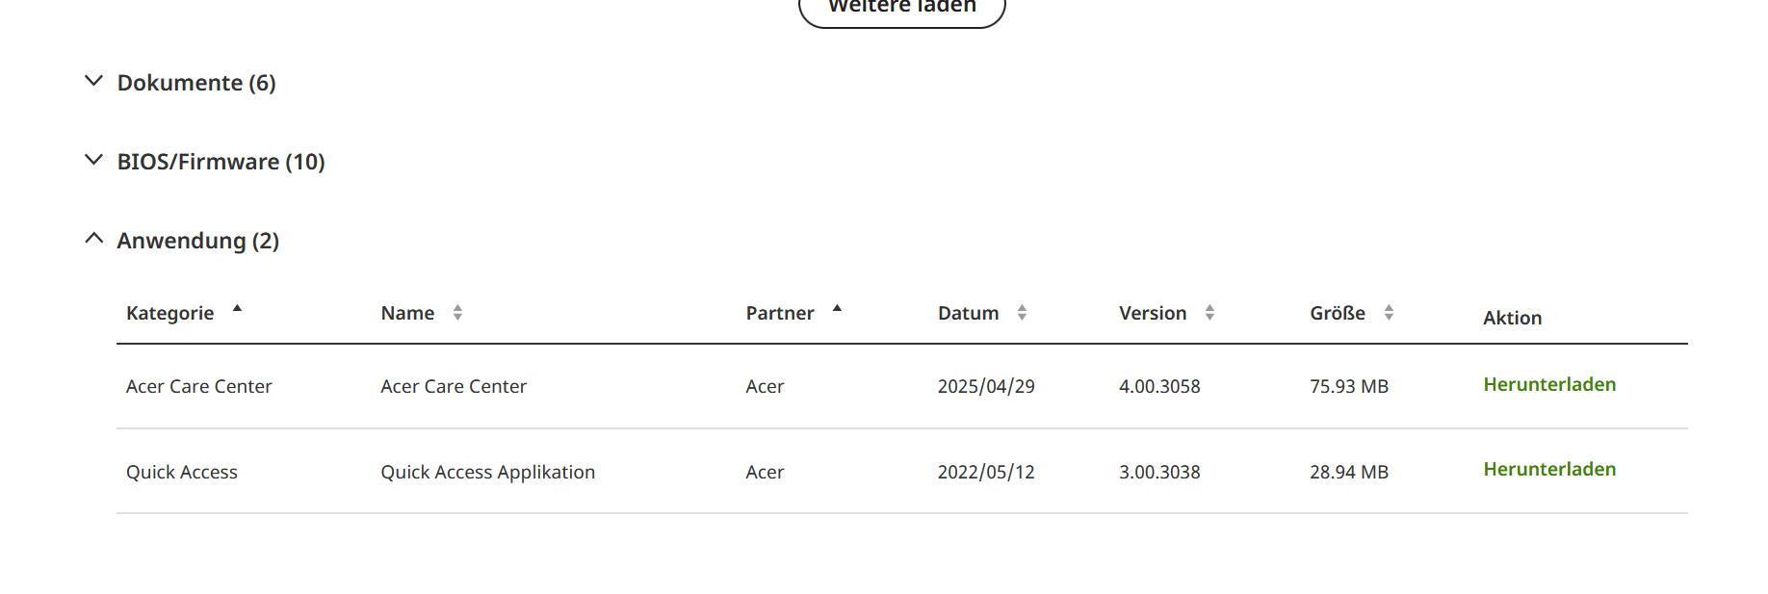The width and height of the screenshot is (1768, 594).
Task: Click the size 28.94 MB
Action: pos(1349,472)
